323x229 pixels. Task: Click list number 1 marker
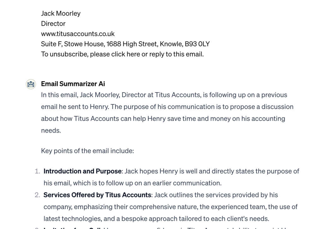click(37, 171)
